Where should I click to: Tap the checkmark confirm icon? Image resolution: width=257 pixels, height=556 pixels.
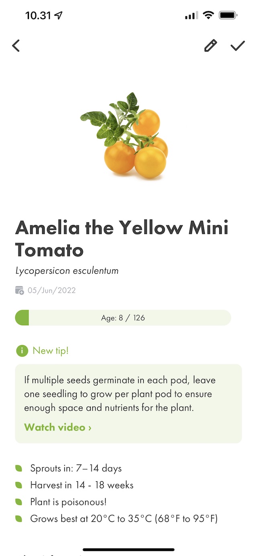point(238,46)
